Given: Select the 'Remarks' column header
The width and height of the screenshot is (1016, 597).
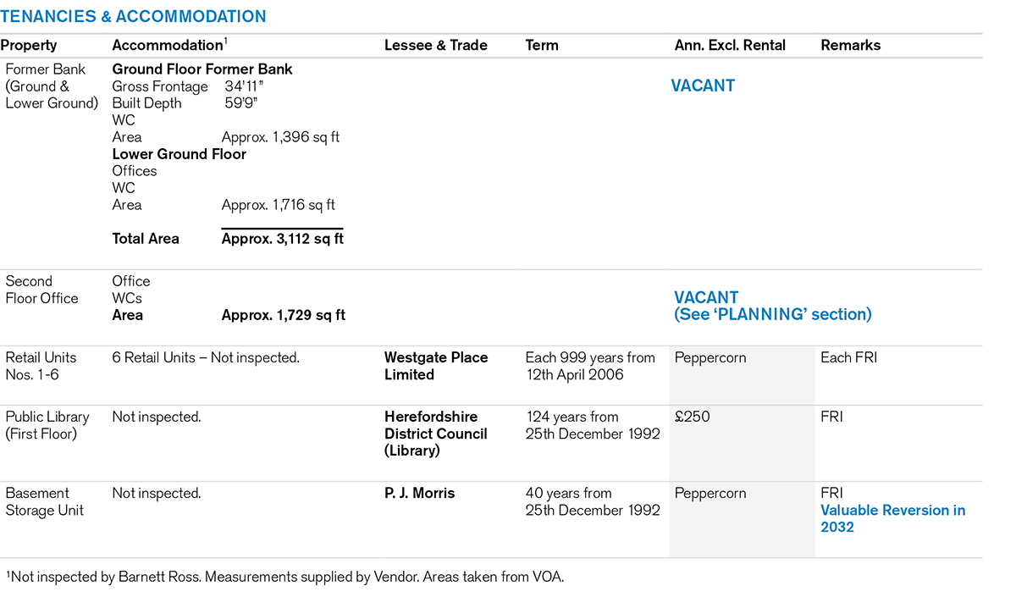Looking at the screenshot, I should [850, 46].
